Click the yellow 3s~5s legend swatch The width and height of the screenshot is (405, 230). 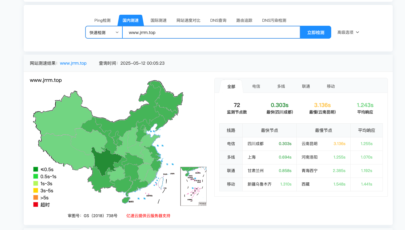(36, 190)
